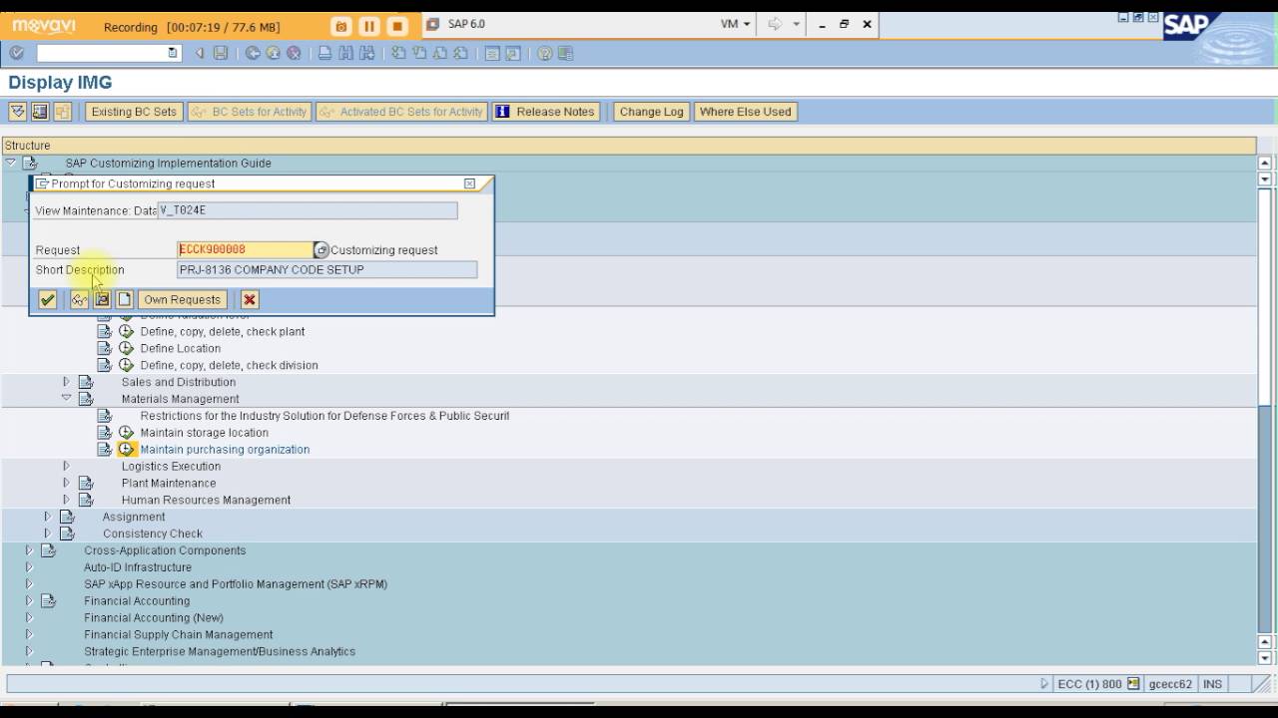Take a screenshot using the Movavi camera icon

340,27
